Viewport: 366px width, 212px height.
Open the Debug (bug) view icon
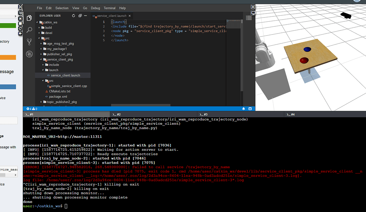[29, 54]
